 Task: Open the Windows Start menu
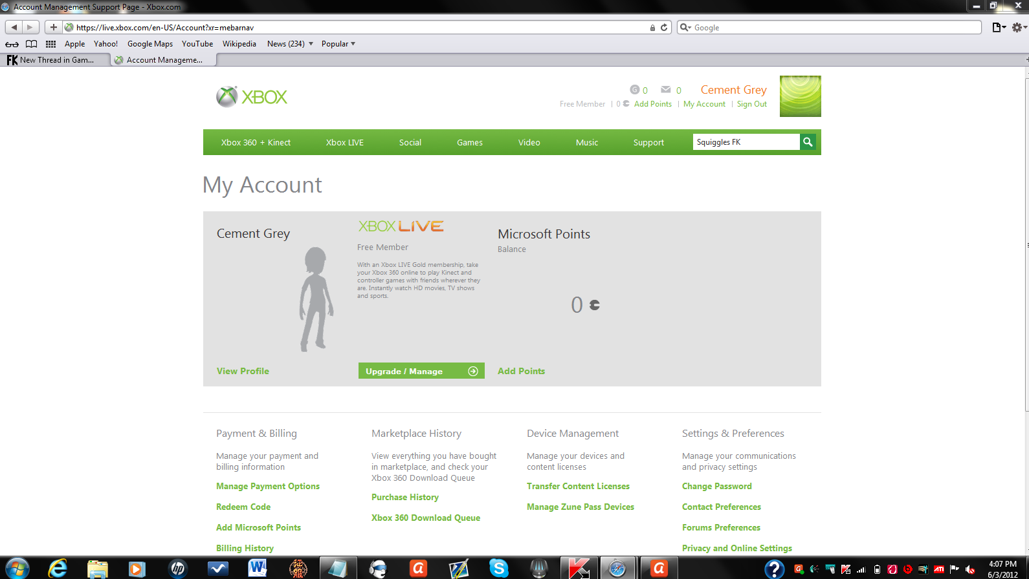[17, 568]
